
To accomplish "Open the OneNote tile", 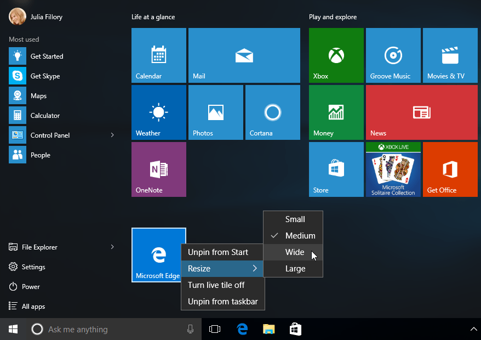I will (158, 169).
